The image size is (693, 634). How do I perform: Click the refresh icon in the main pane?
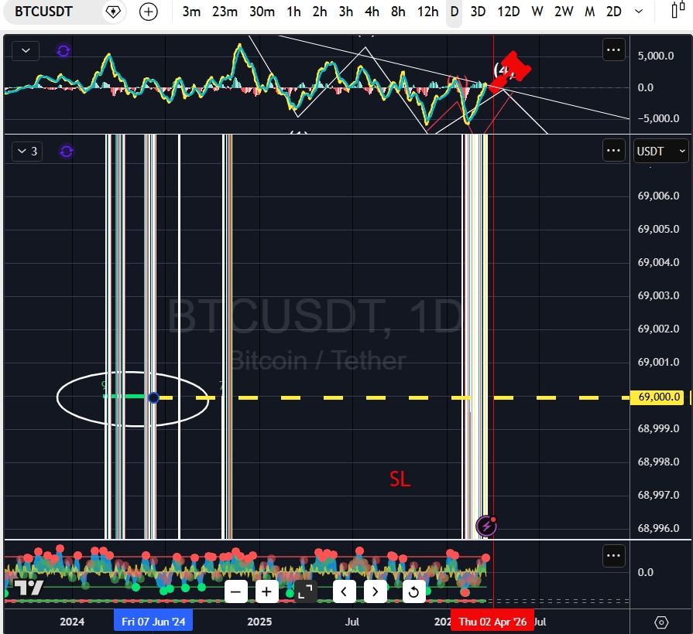(x=67, y=152)
